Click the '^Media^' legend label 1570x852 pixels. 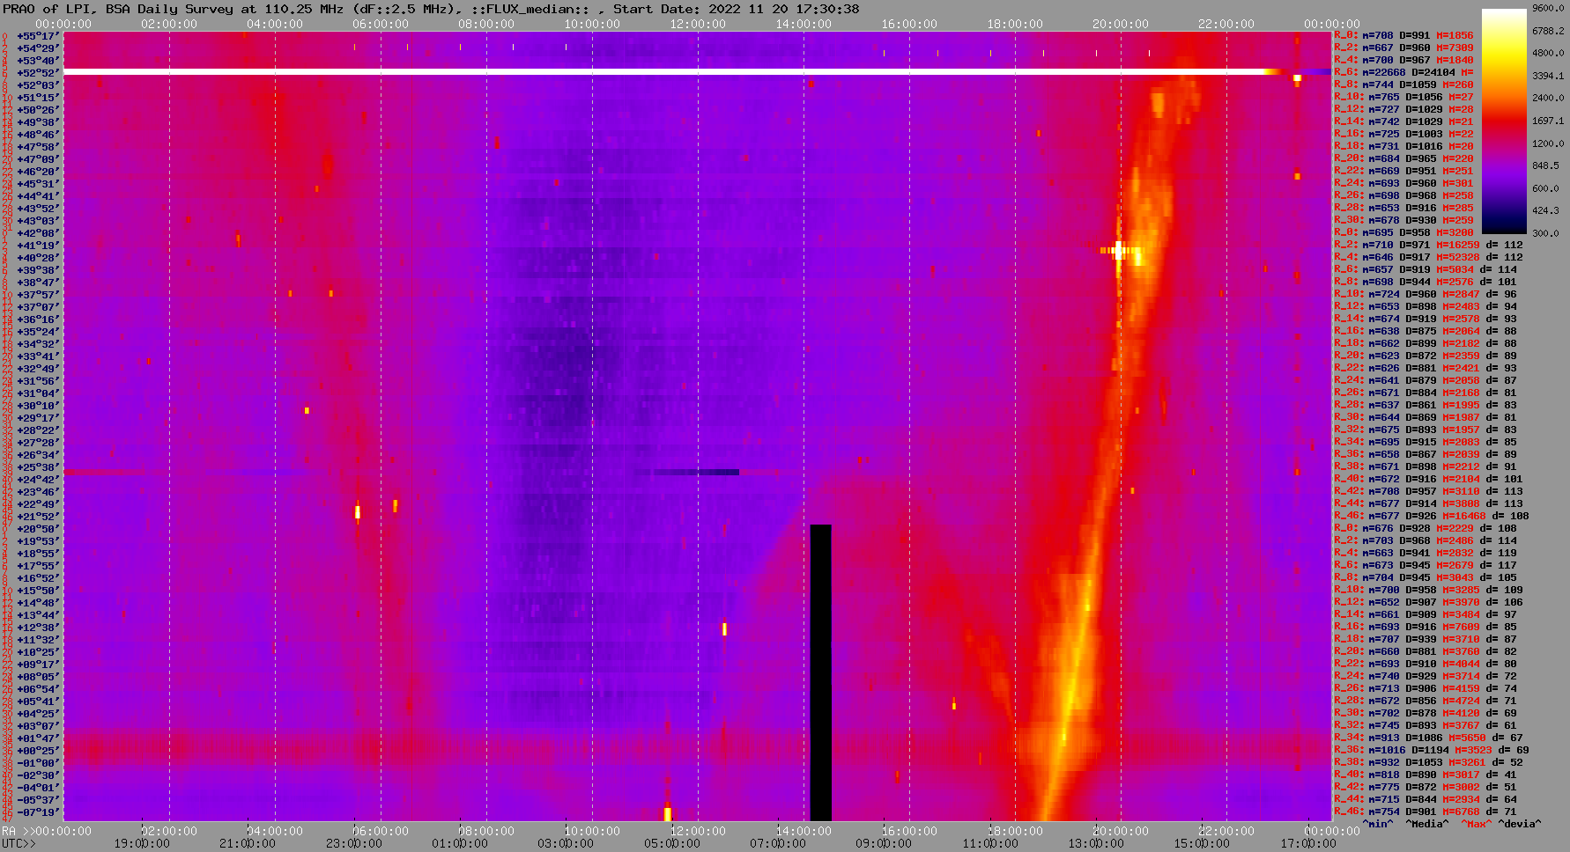coord(1426,824)
